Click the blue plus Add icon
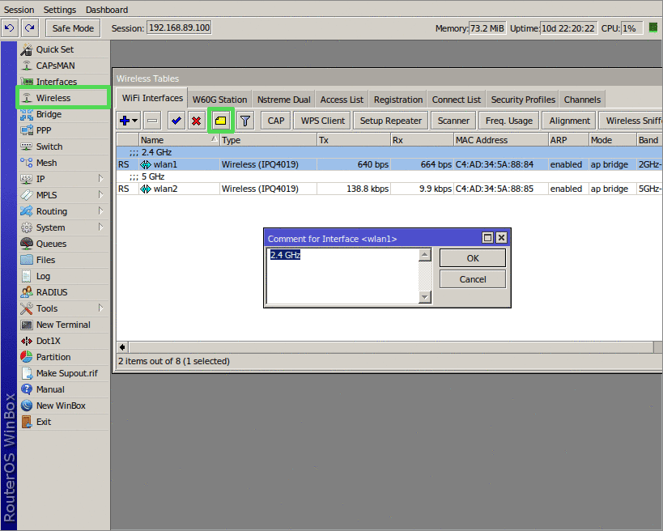The image size is (663, 531). 125,121
